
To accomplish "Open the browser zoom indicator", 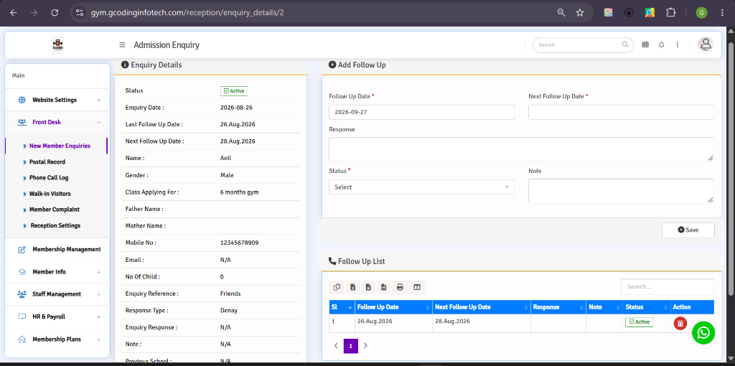I will (561, 13).
